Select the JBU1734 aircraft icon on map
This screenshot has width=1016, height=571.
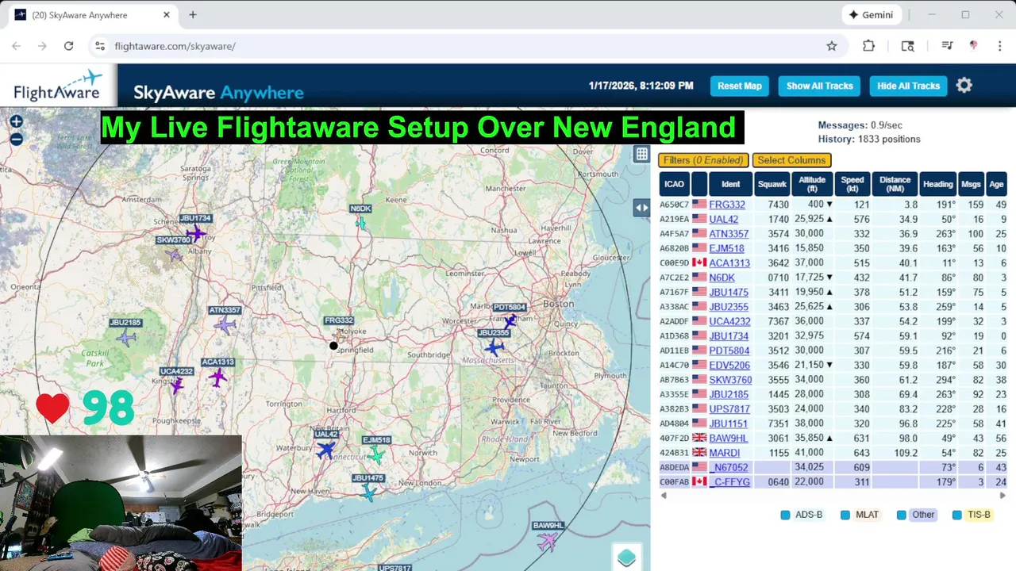[x=194, y=233]
